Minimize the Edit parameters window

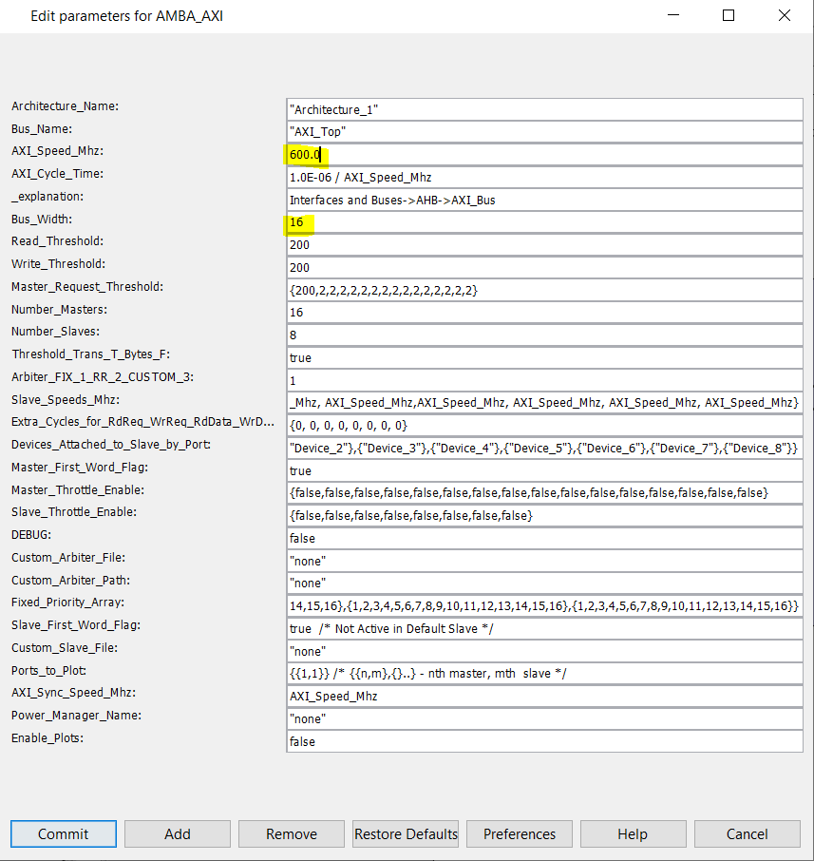[x=673, y=15]
